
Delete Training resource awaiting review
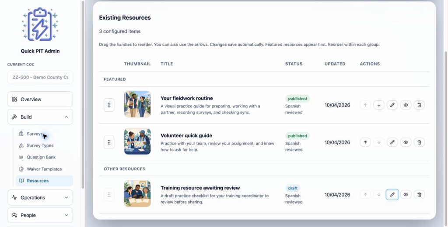click(x=419, y=195)
